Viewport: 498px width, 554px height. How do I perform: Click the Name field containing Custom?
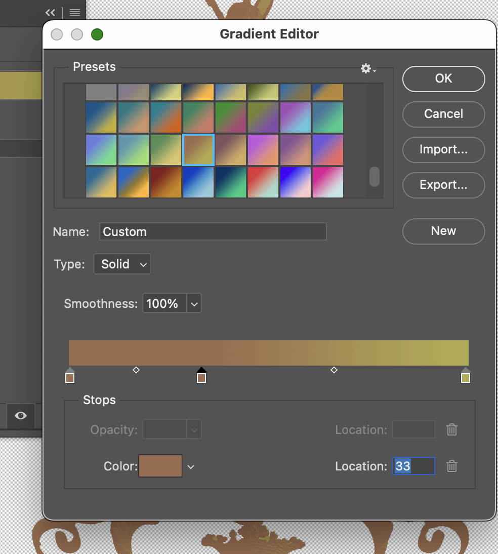coord(213,231)
